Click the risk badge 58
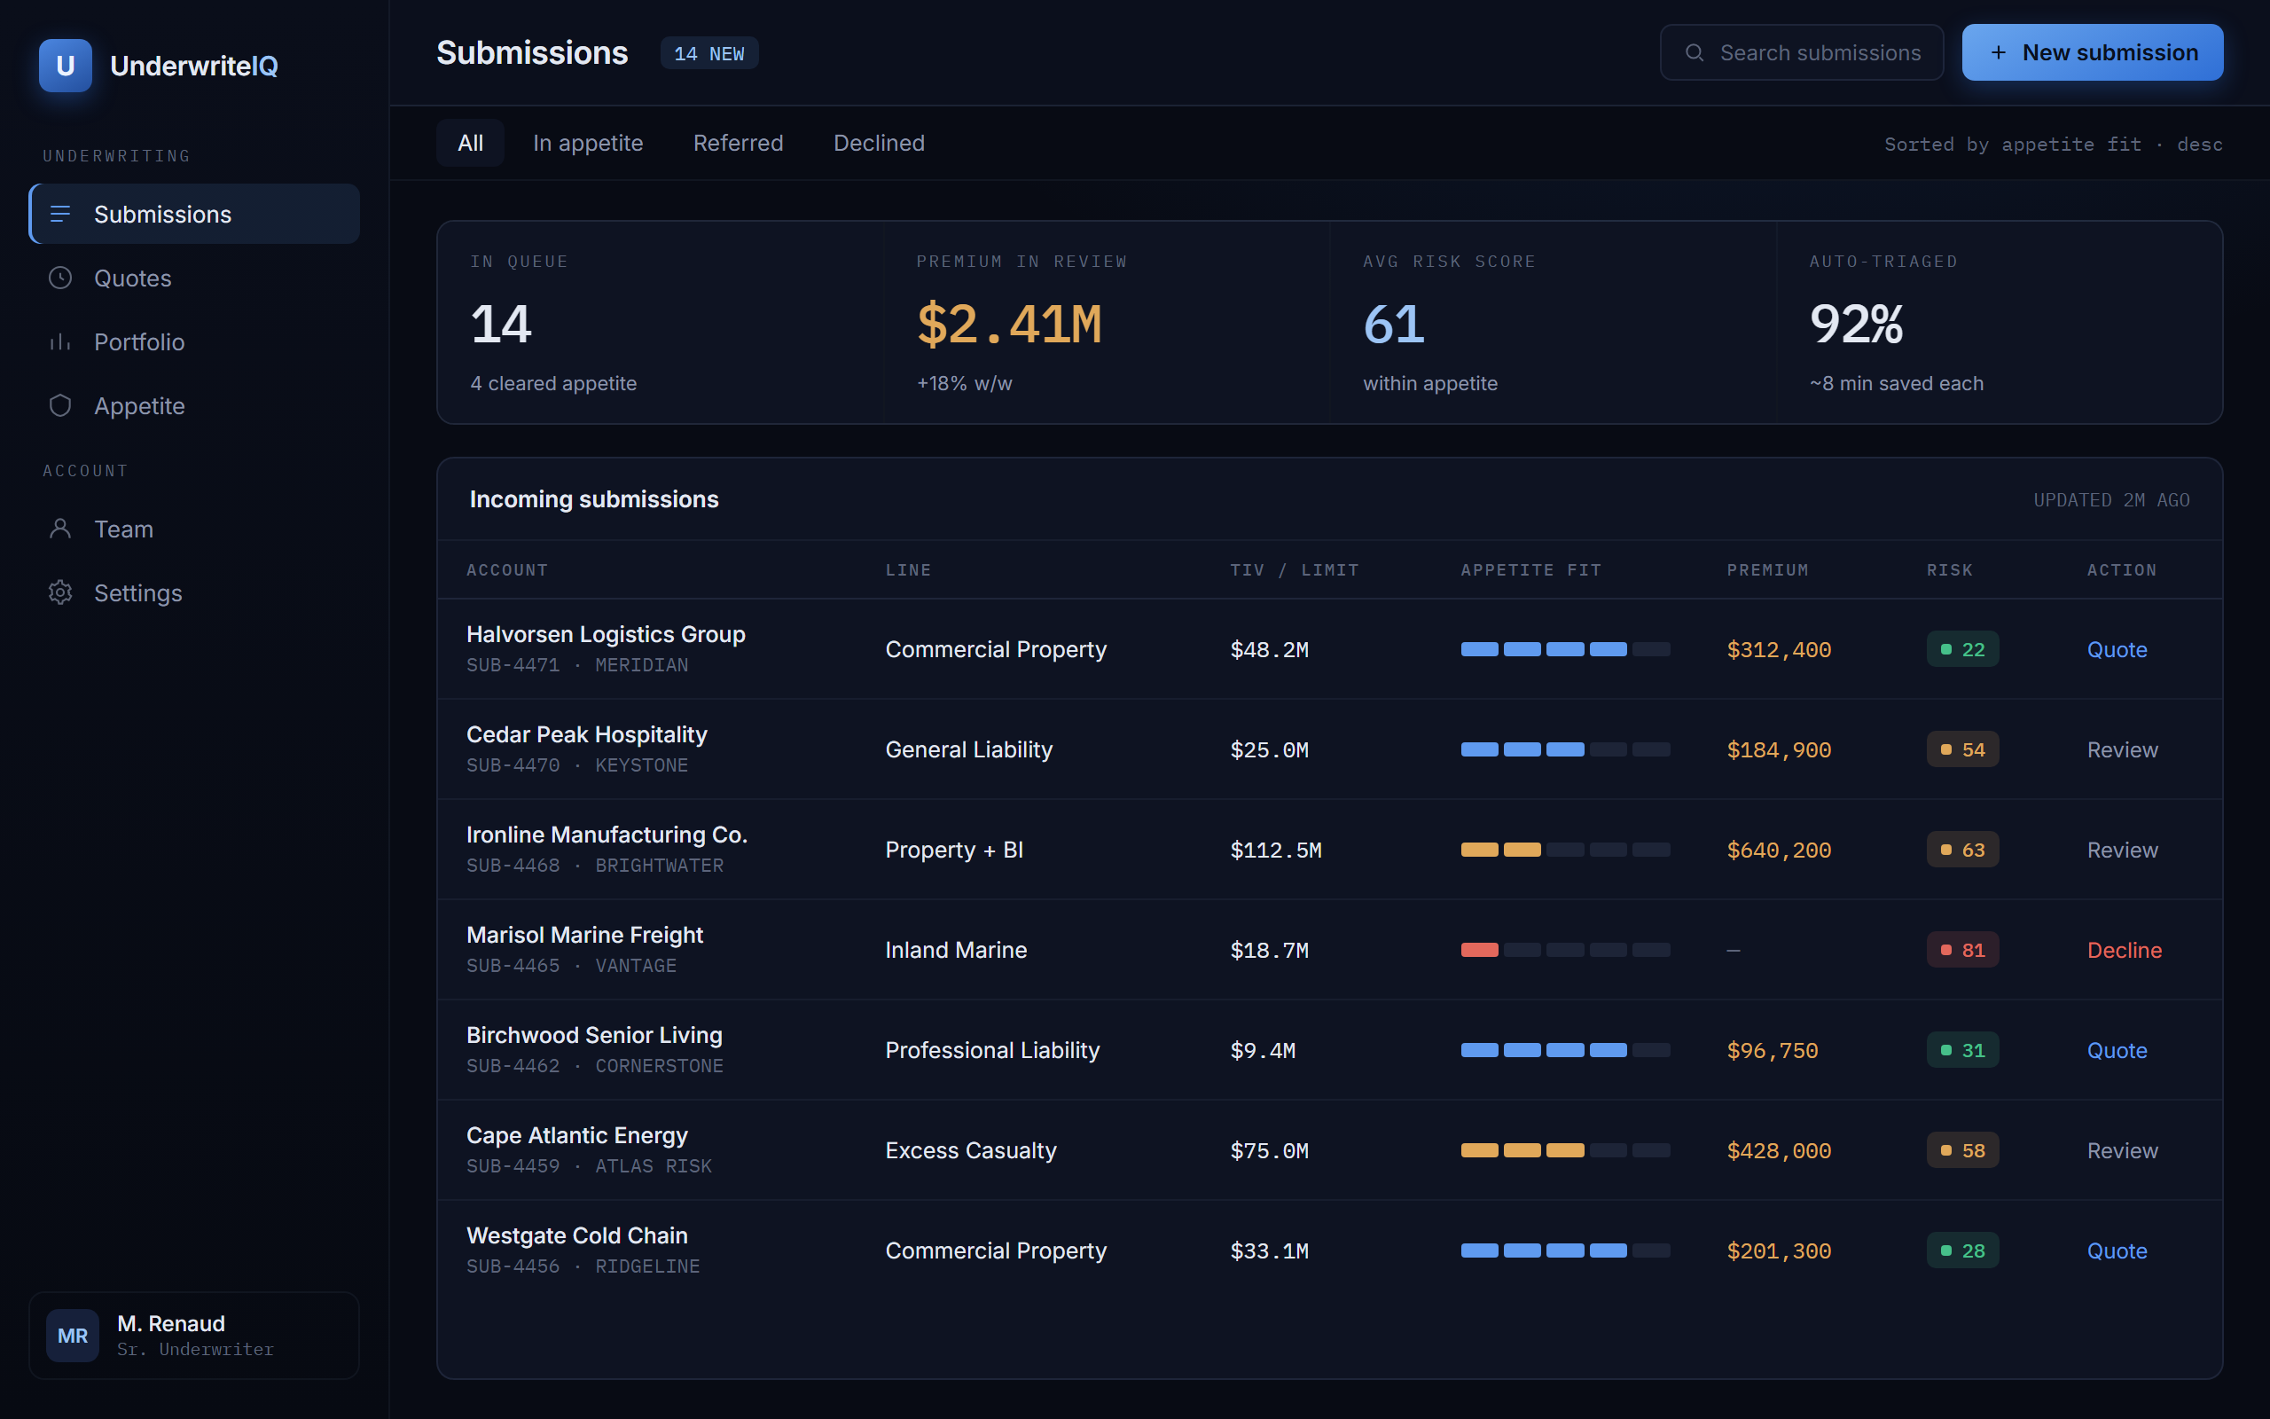 [1962, 1150]
